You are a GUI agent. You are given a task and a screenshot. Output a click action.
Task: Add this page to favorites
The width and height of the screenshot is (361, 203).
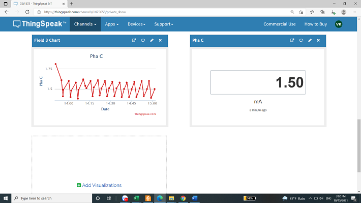[301, 12]
